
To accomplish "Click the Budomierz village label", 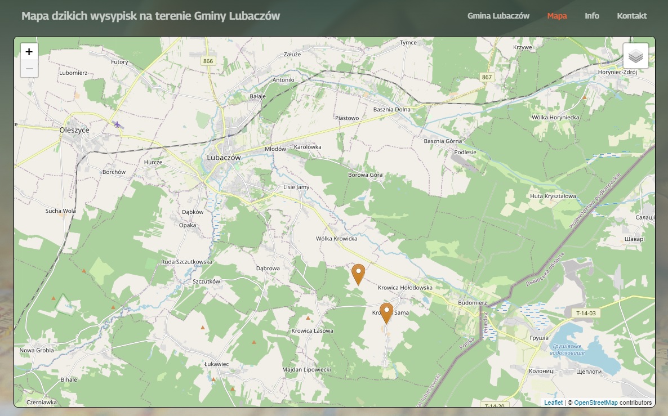I will point(472,302).
